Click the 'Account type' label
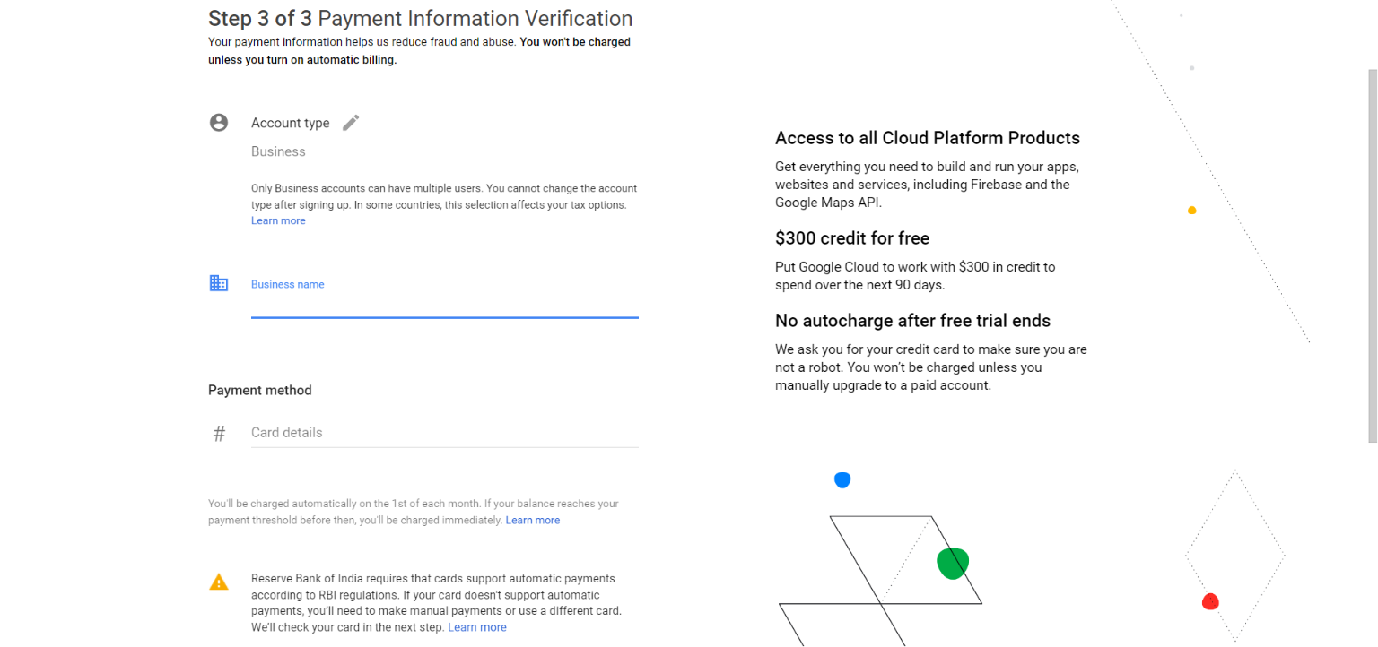 (291, 123)
